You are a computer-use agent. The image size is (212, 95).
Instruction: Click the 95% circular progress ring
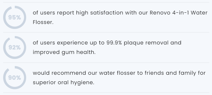(x=15, y=17)
